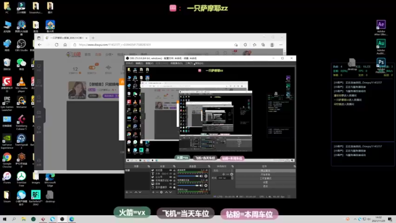Toggle visibility of the Display Capture source

tap(170, 187)
